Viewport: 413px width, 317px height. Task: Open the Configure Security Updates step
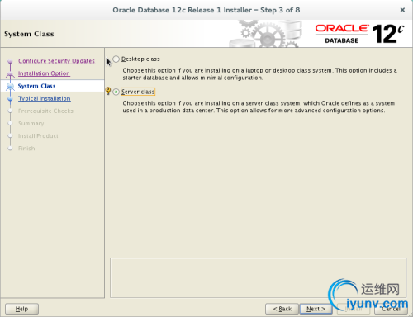click(x=56, y=61)
